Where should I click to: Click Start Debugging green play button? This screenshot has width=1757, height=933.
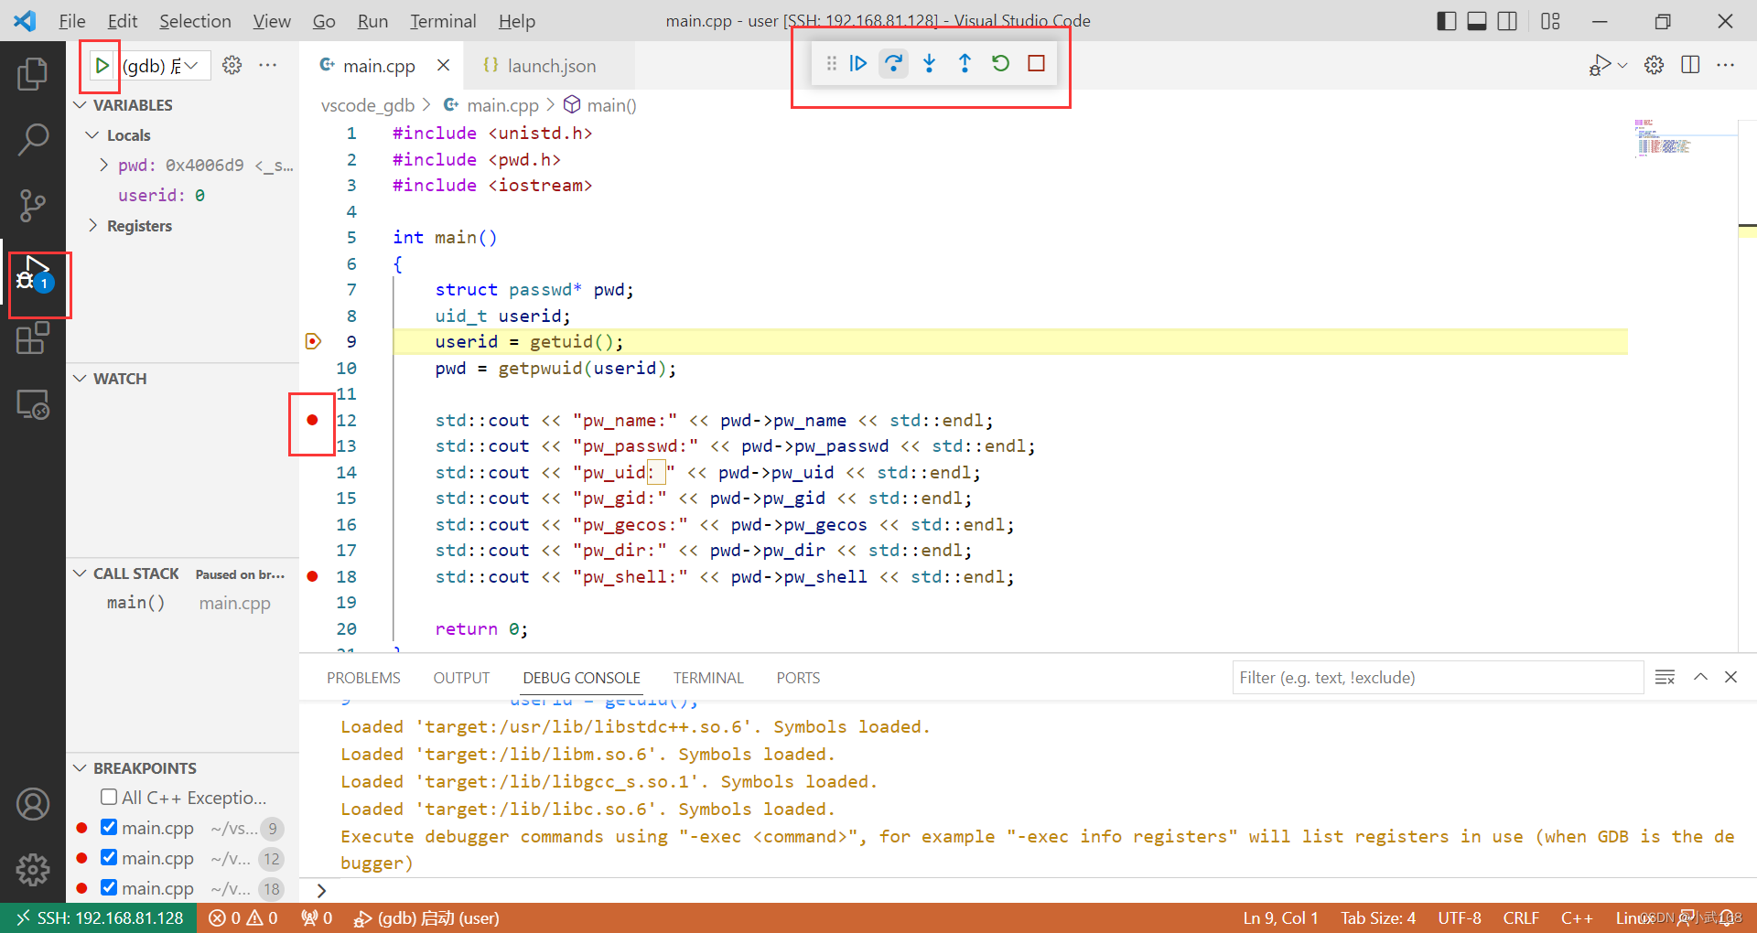(x=102, y=66)
